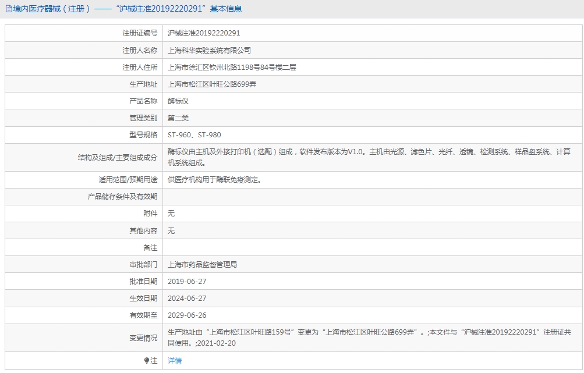Select management category 第二类
584x373 pixels.
pos(178,118)
